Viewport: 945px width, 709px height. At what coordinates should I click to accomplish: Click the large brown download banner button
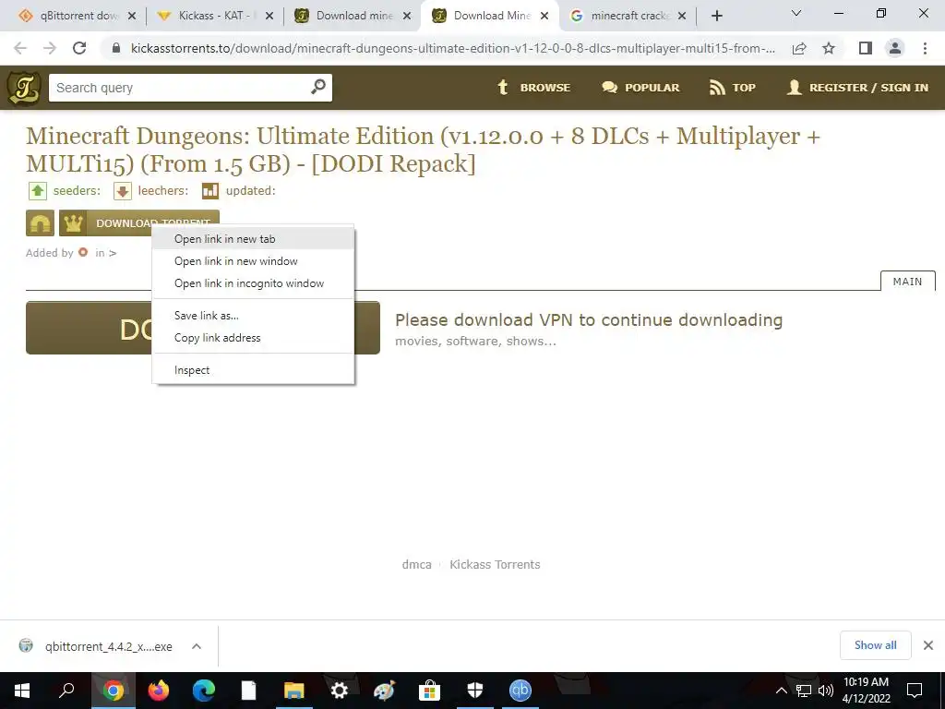coord(202,328)
